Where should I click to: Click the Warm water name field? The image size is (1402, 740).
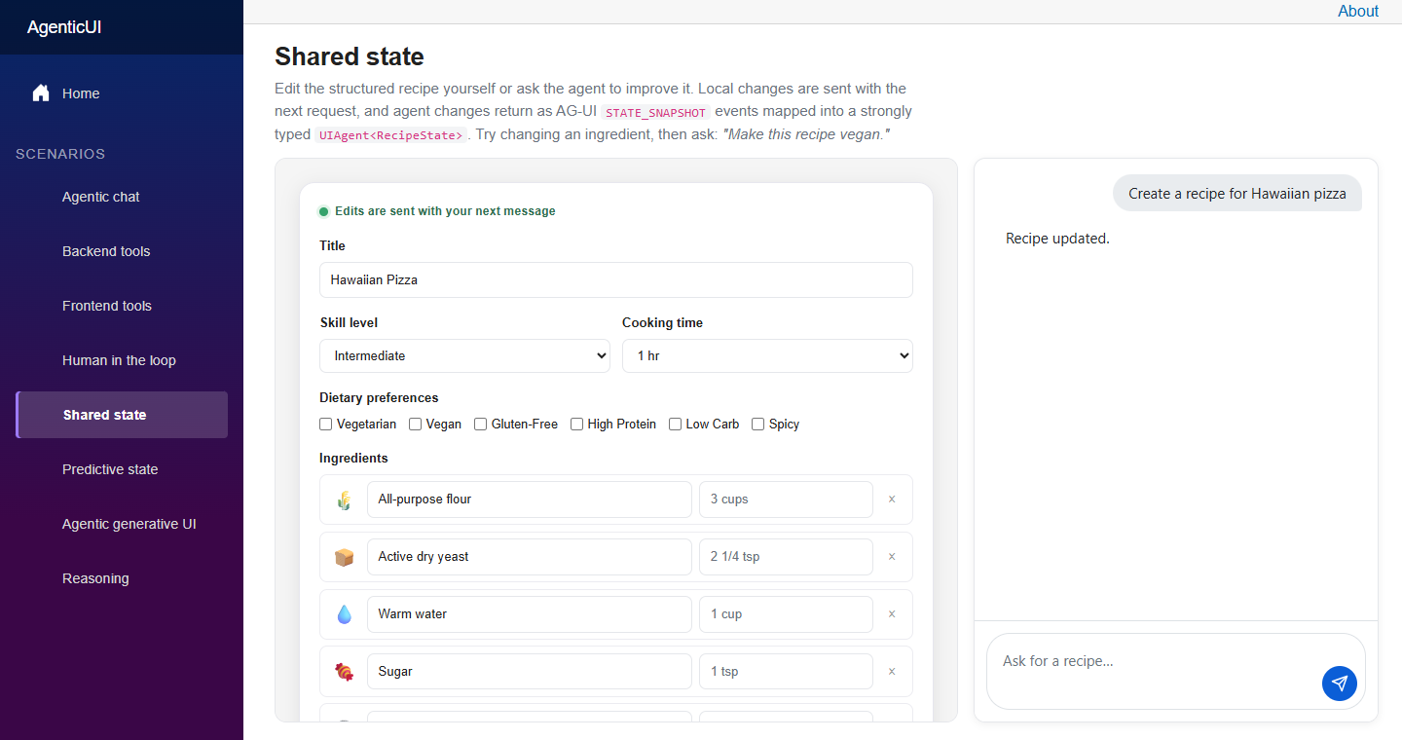[530, 614]
